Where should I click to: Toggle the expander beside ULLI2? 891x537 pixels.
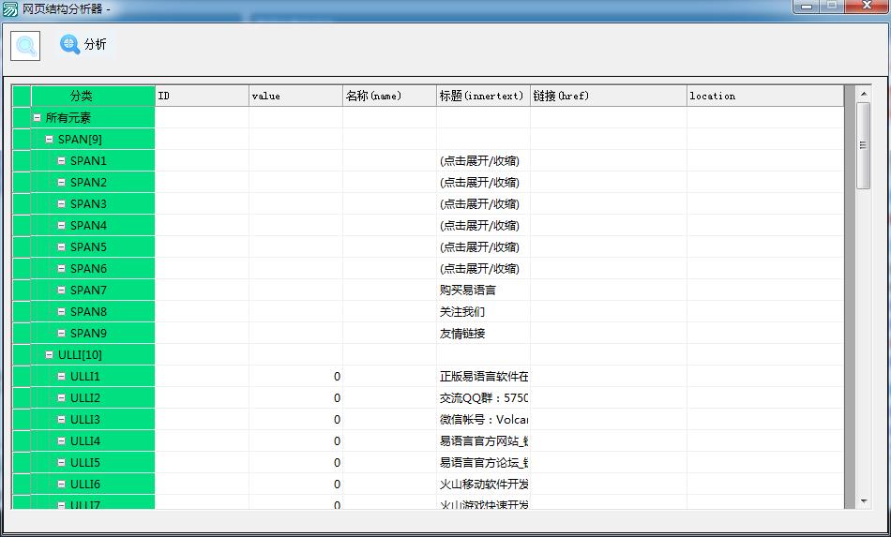tap(61, 398)
